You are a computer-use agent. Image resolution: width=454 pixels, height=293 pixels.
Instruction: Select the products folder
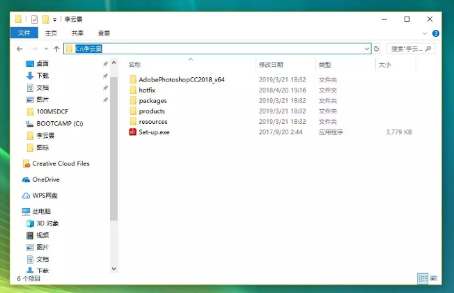click(x=152, y=111)
